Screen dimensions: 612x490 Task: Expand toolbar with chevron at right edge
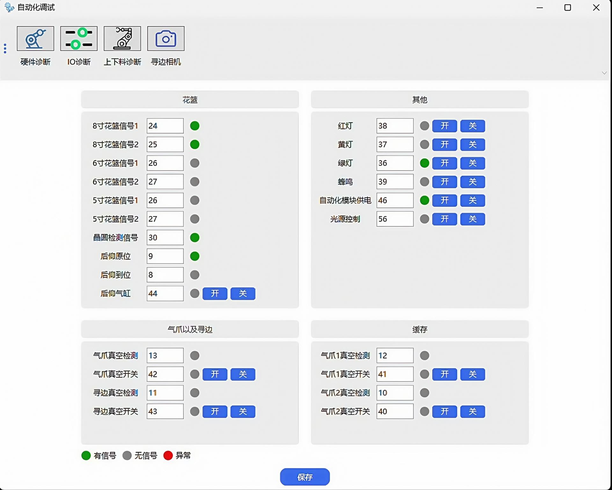(604, 73)
